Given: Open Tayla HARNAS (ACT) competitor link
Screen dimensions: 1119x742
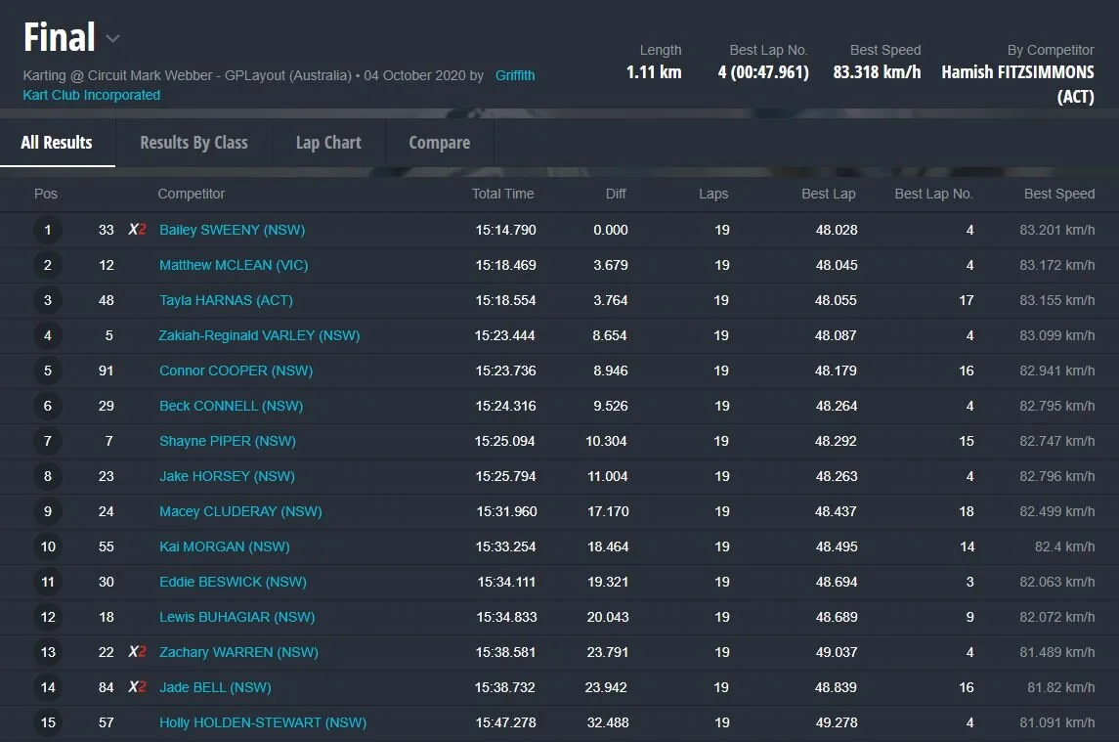Looking at the screenshot, I should pyautogui.click(x=226, y=300).
